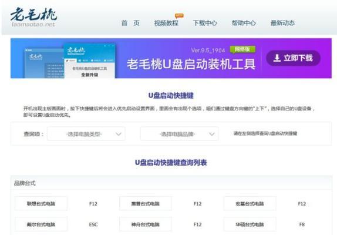The width and height of the screenshot is (337, 235).
Task: Click ESC next to 戴尔台式电脑
Action: (x=93, y=224)
